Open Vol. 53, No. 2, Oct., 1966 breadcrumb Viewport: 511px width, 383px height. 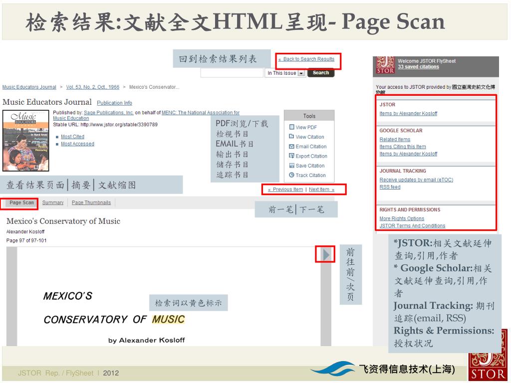[x=92, y=87]
